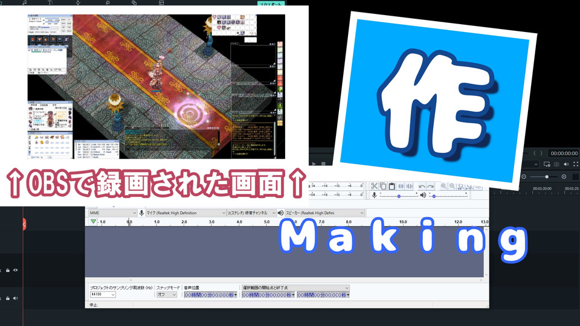
Task: Mute the audio track speaker icon
Action: pyautogui.click(x=16, y=298)
